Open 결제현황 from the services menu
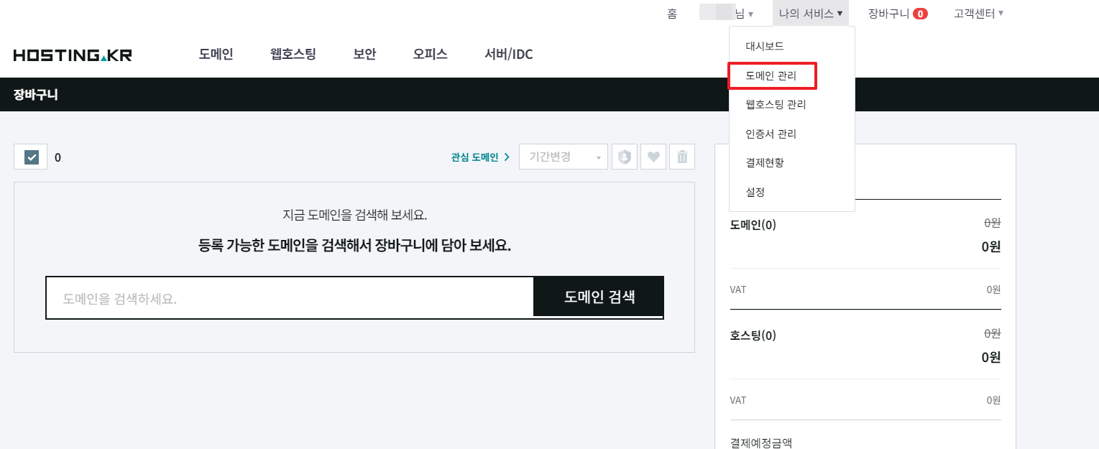This screenshot has width=1099, height=449. click(x=766, y=162)
